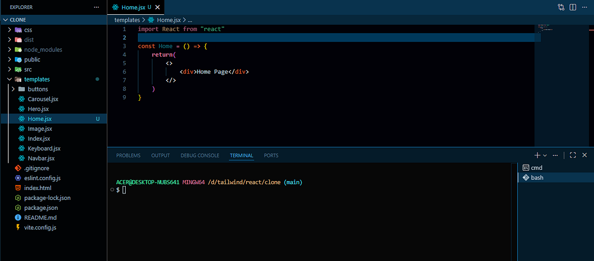Expand the buttons subfolder

click(x=54, y=89)
